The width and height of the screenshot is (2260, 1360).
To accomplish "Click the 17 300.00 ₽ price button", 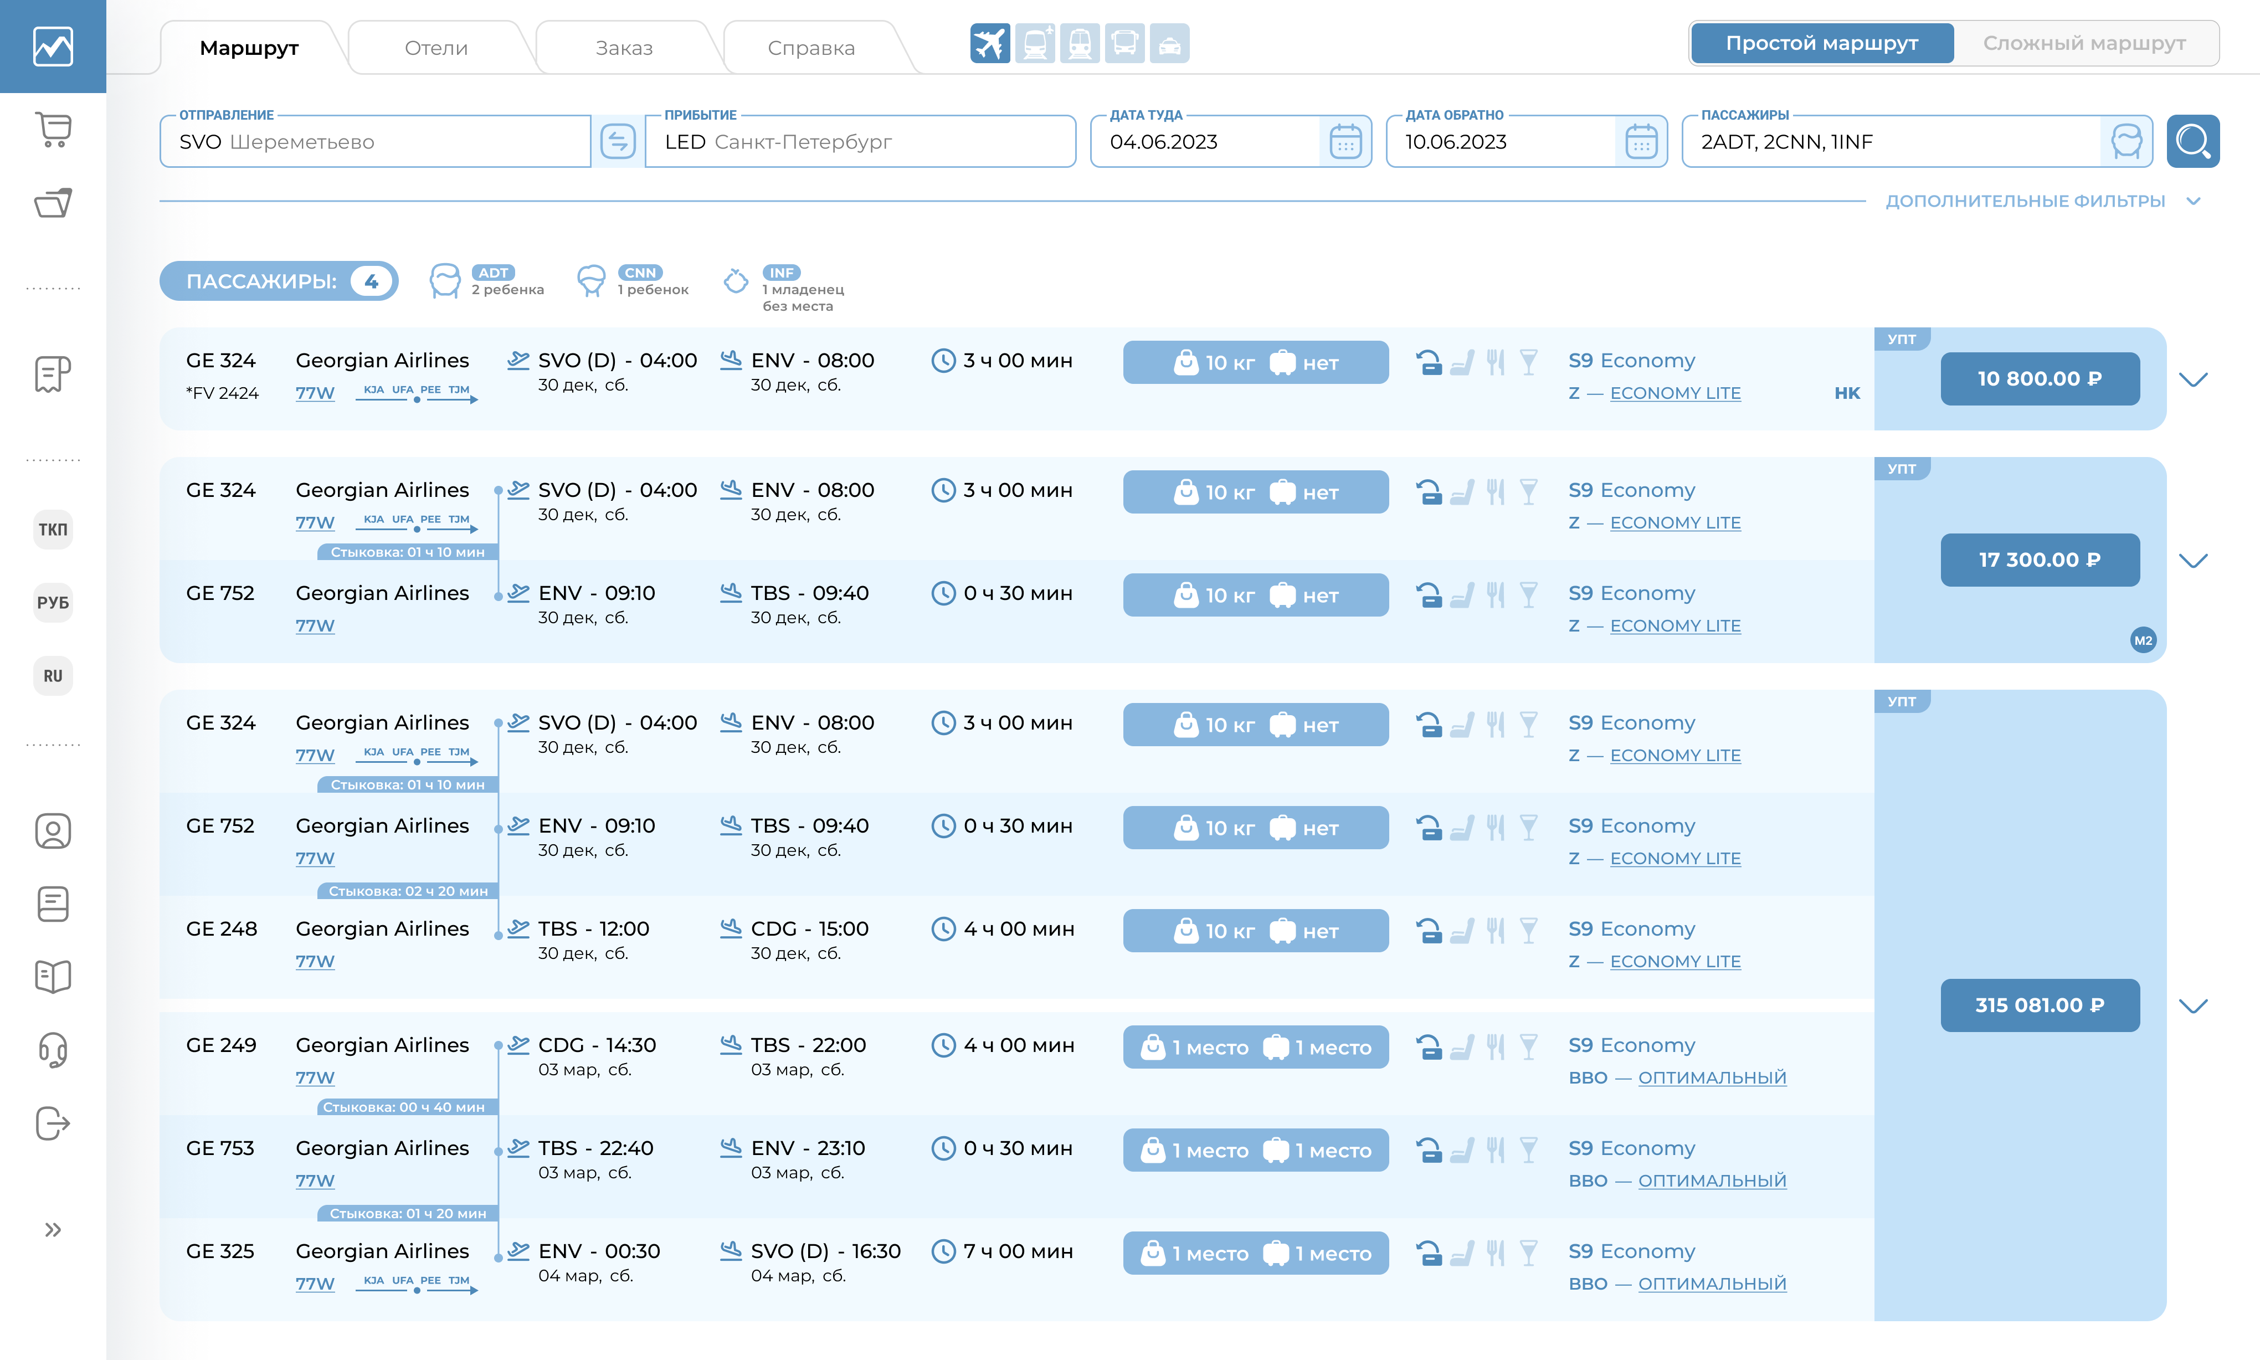I will [x=2039, y=559].
